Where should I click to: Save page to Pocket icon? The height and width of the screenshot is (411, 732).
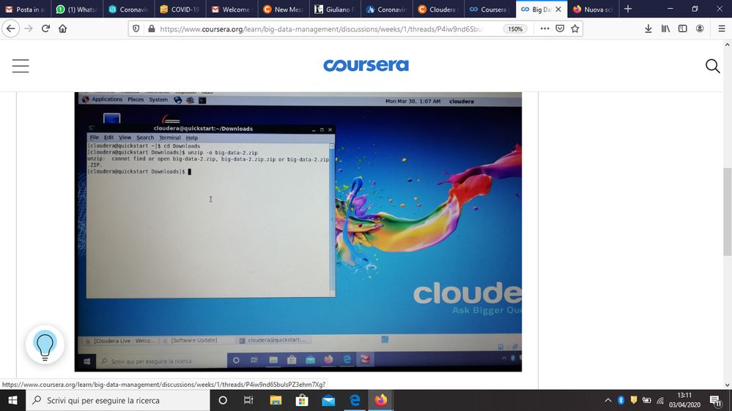coord(560,29)
